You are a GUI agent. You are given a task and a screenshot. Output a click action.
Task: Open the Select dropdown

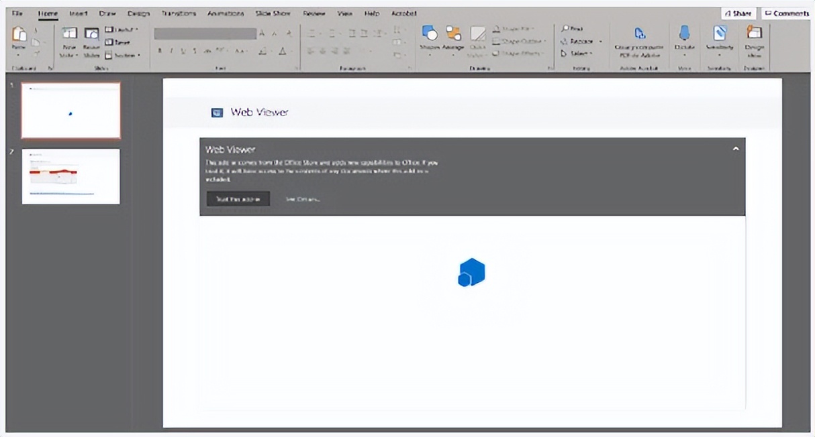point(577,54)
